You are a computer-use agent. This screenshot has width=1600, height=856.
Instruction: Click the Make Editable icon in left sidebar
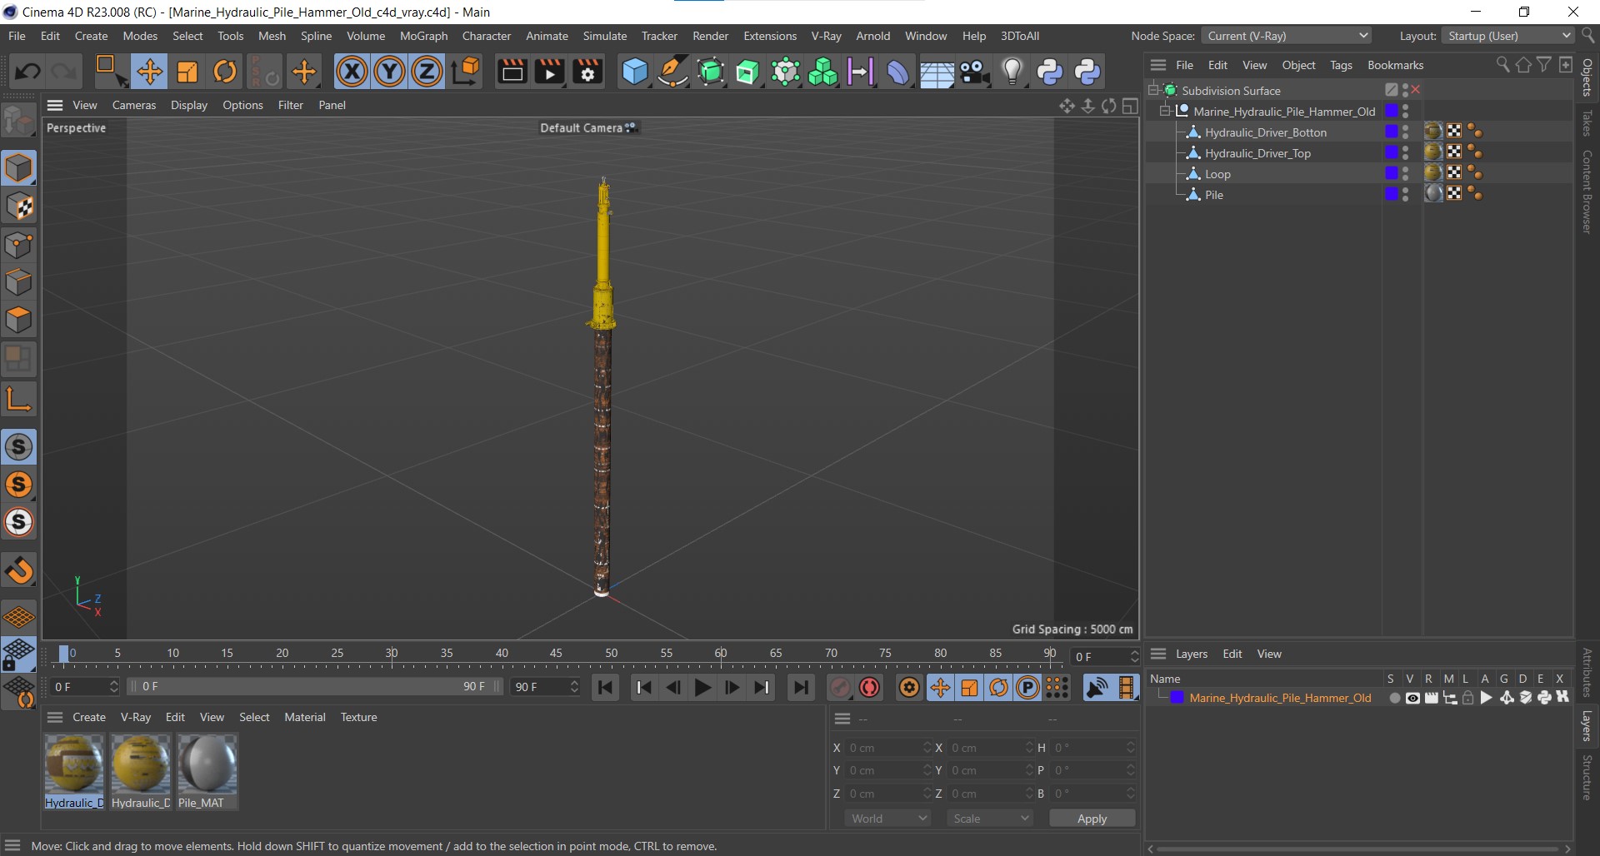18,122
